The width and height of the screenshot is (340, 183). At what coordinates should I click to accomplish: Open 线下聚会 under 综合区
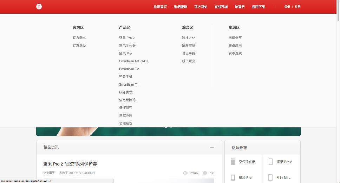pyautogui.click(x=188, y=61)
